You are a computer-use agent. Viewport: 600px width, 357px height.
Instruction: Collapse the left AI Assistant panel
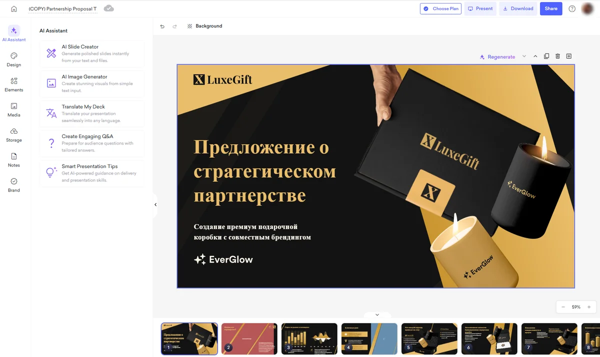(x=155, y=204)
